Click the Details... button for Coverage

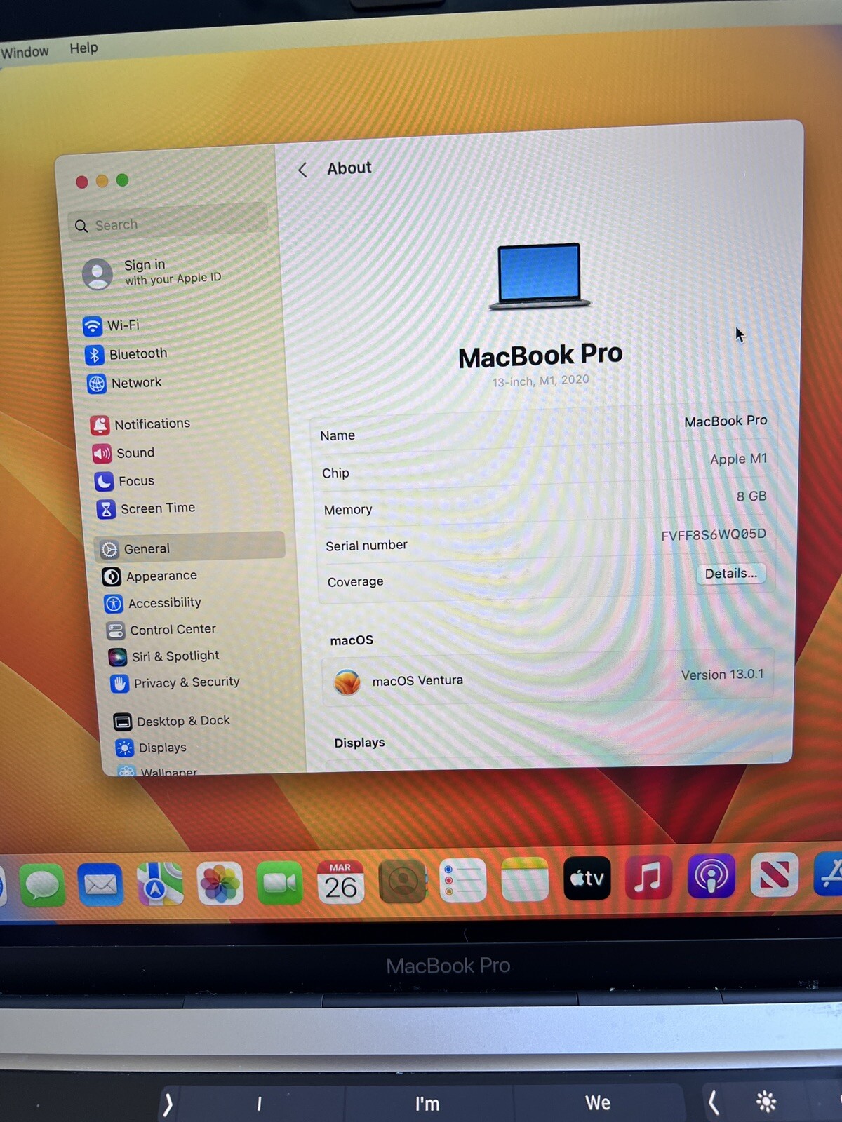pyautogui.click(x=731, y=574)
